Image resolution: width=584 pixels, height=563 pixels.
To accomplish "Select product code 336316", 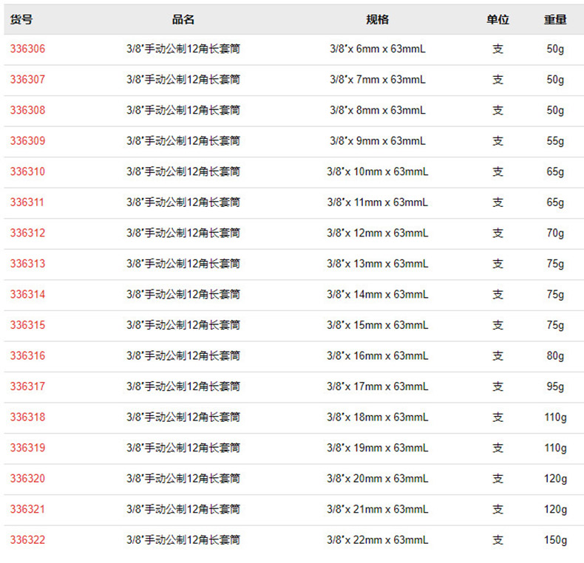I will click(x=27, y=356).
